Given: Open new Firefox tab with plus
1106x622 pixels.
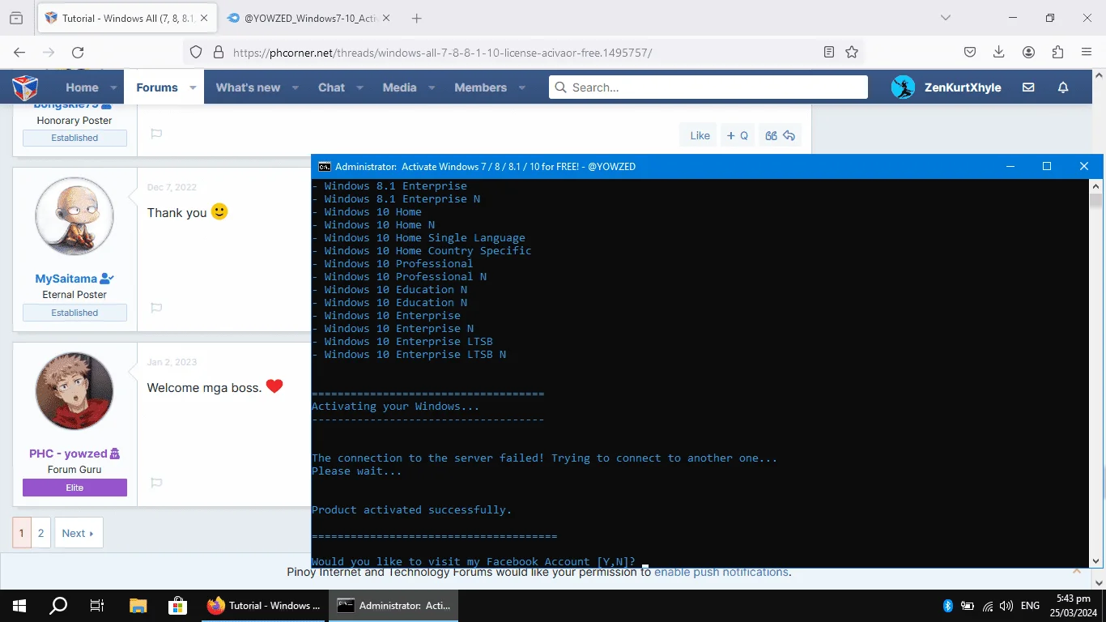Looking at the screenshot, I should pyautogui.click(x=417, y=18).
